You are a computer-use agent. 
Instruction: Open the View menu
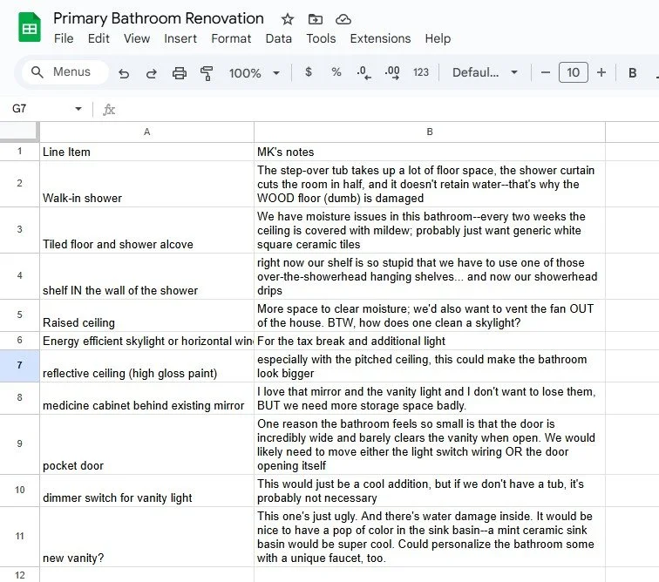coord(137,38)
